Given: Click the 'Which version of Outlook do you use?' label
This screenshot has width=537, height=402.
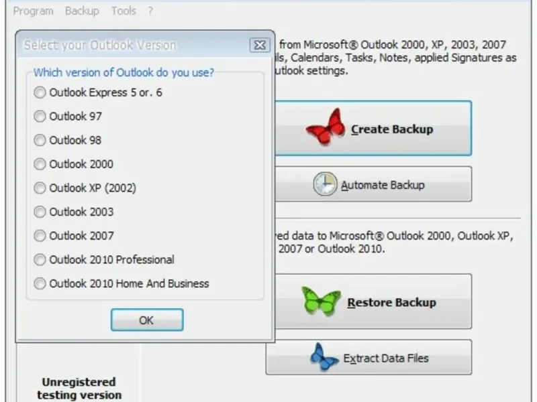Looking at the screenshot, I should pos(124,72).
